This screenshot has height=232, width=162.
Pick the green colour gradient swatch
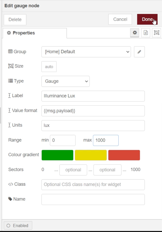57,155
